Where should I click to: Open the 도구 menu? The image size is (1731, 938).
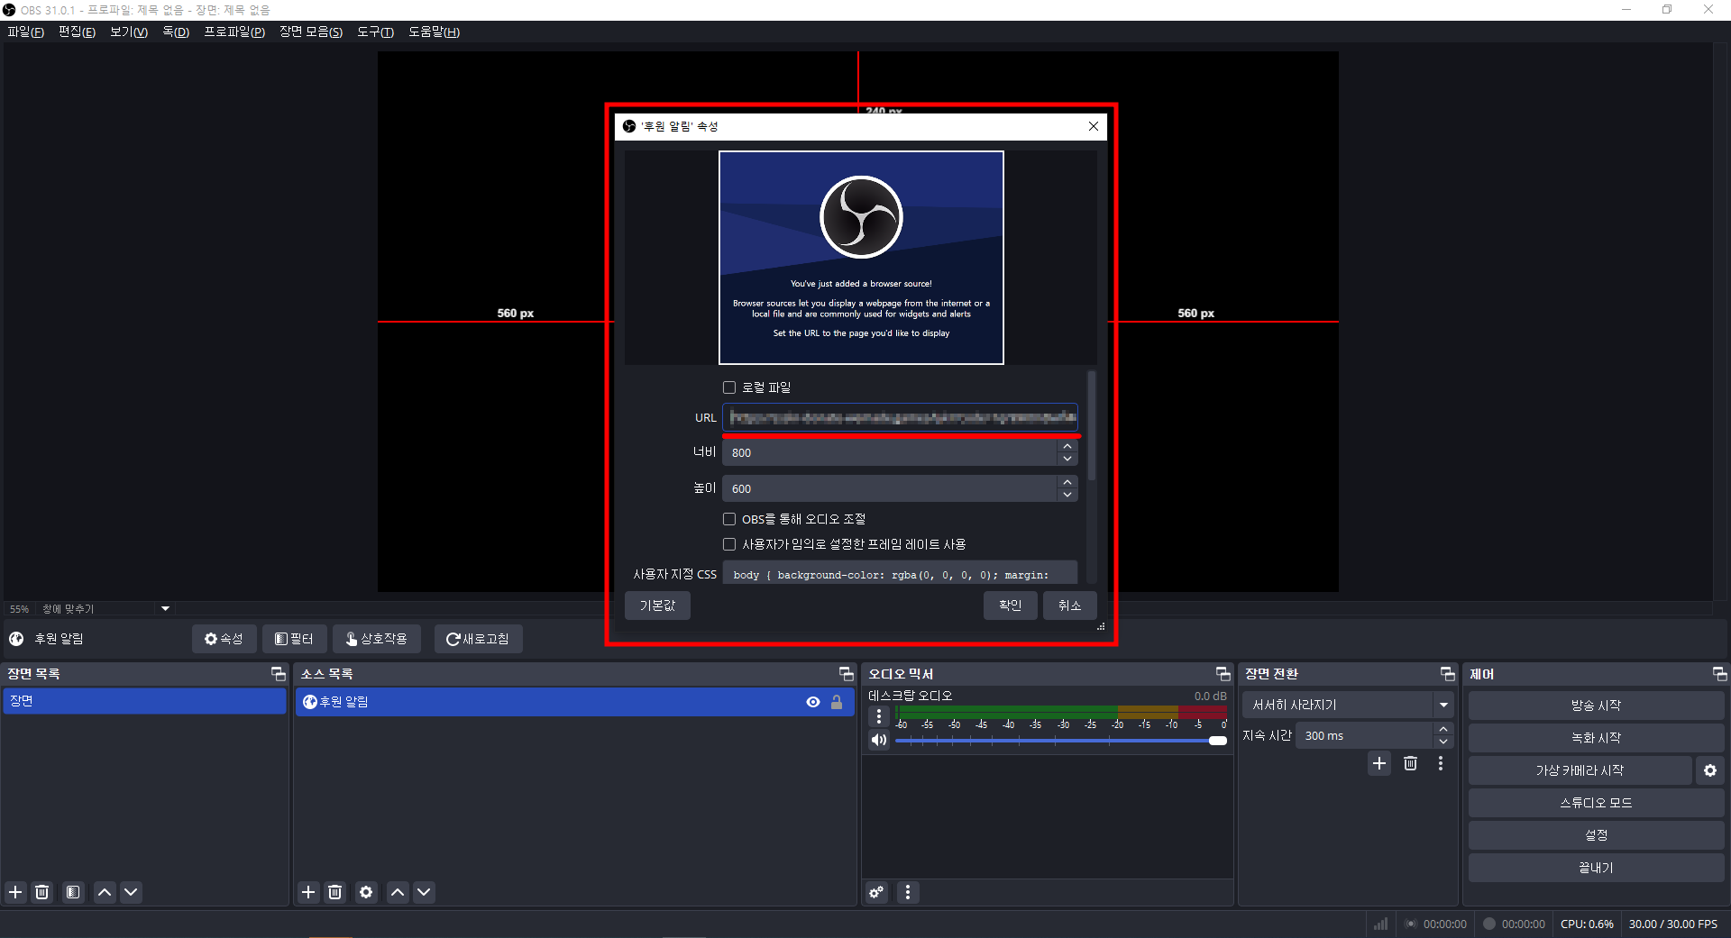[x=375, y=32]
